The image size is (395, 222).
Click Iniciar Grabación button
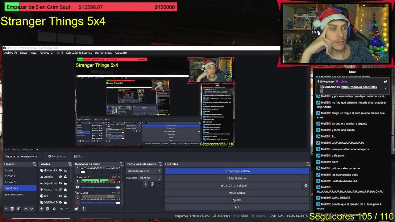237,178
